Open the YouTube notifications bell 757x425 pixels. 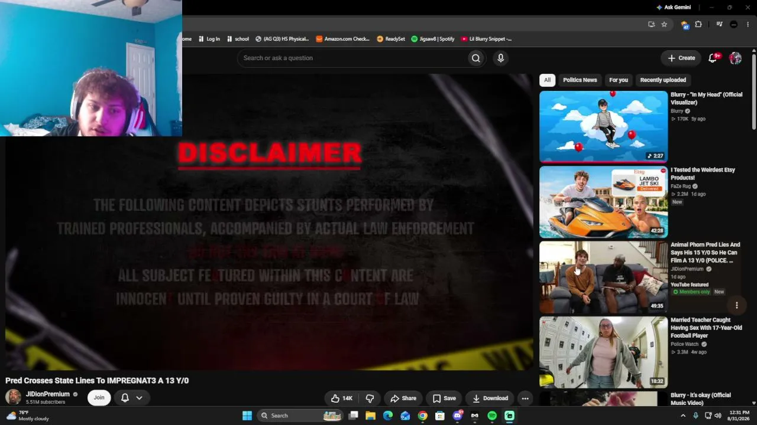(x=713, y=58)
